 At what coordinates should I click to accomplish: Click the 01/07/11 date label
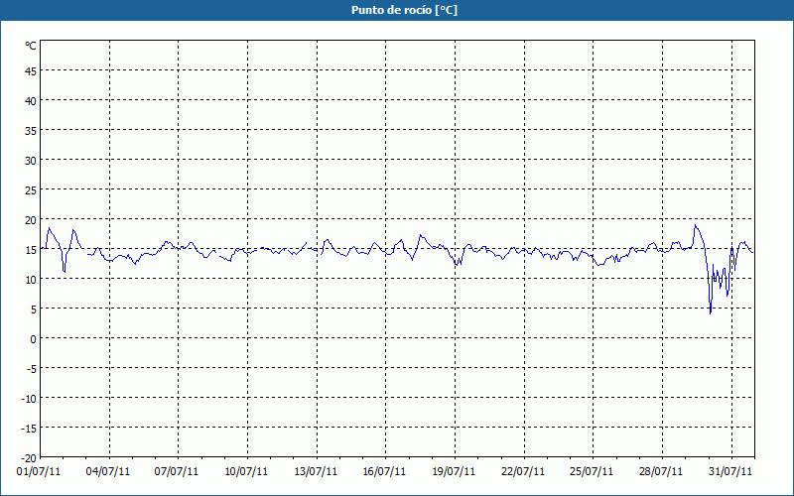coord(39,472)
